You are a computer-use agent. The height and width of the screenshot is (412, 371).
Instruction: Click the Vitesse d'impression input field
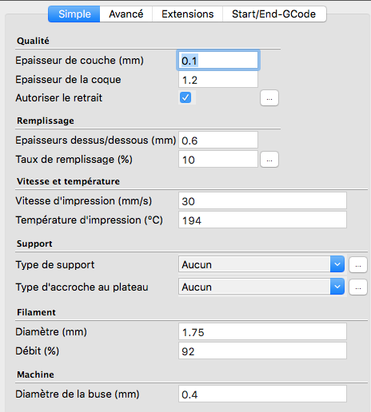262,200
